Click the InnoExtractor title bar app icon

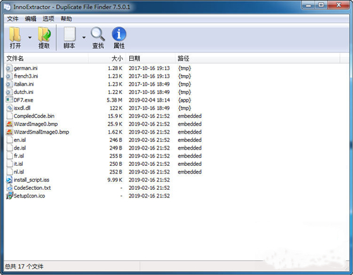7,7
